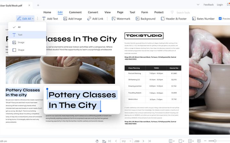This screenshot has width=230, height=143.
Task: Click the large hands shaping clay photo
Action: click(x=210, y=80)
